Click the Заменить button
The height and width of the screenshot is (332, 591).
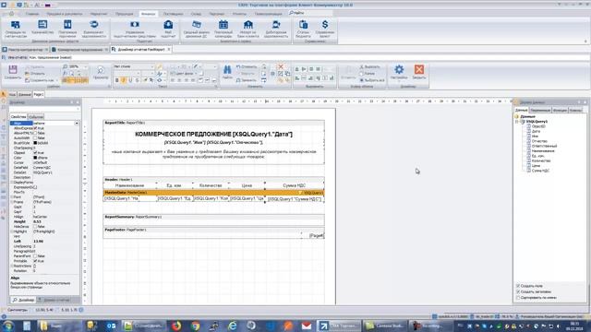pos(247,80)
